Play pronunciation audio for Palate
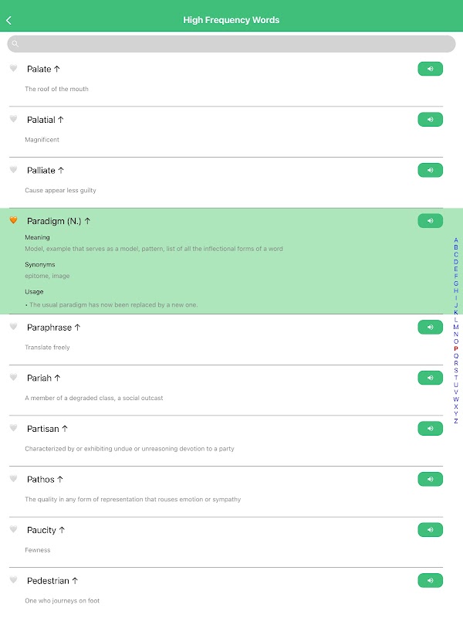 [430, 69]
